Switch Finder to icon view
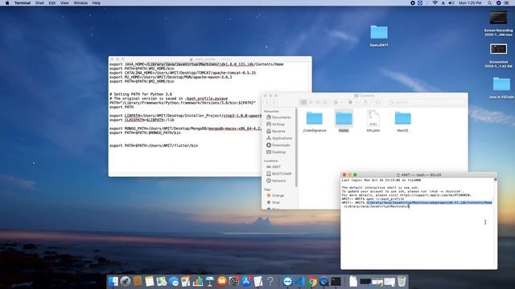The width and height of the screenshot is (515, 289). click(304, 103)
